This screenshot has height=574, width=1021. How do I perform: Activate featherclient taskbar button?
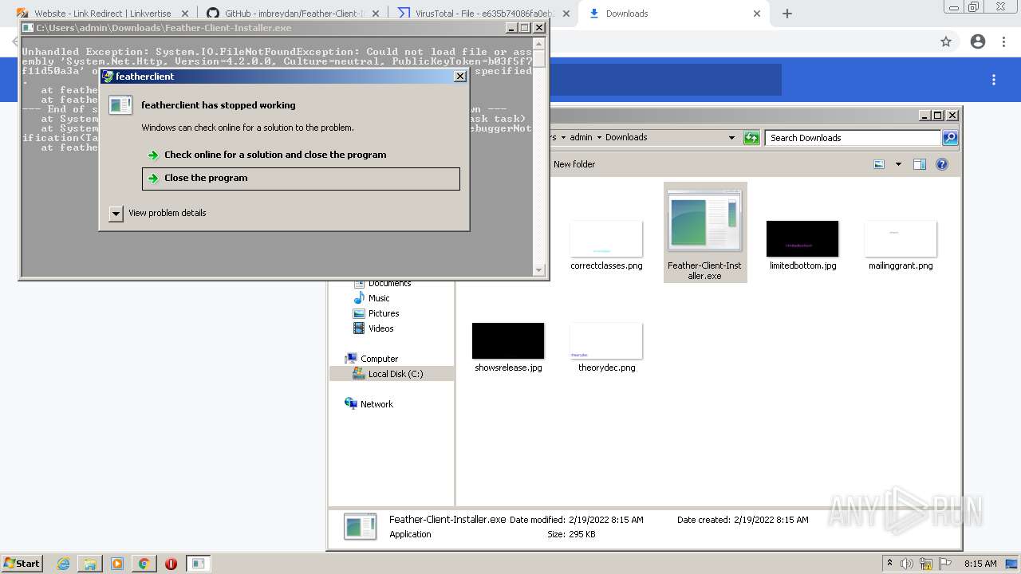point(199,564)
